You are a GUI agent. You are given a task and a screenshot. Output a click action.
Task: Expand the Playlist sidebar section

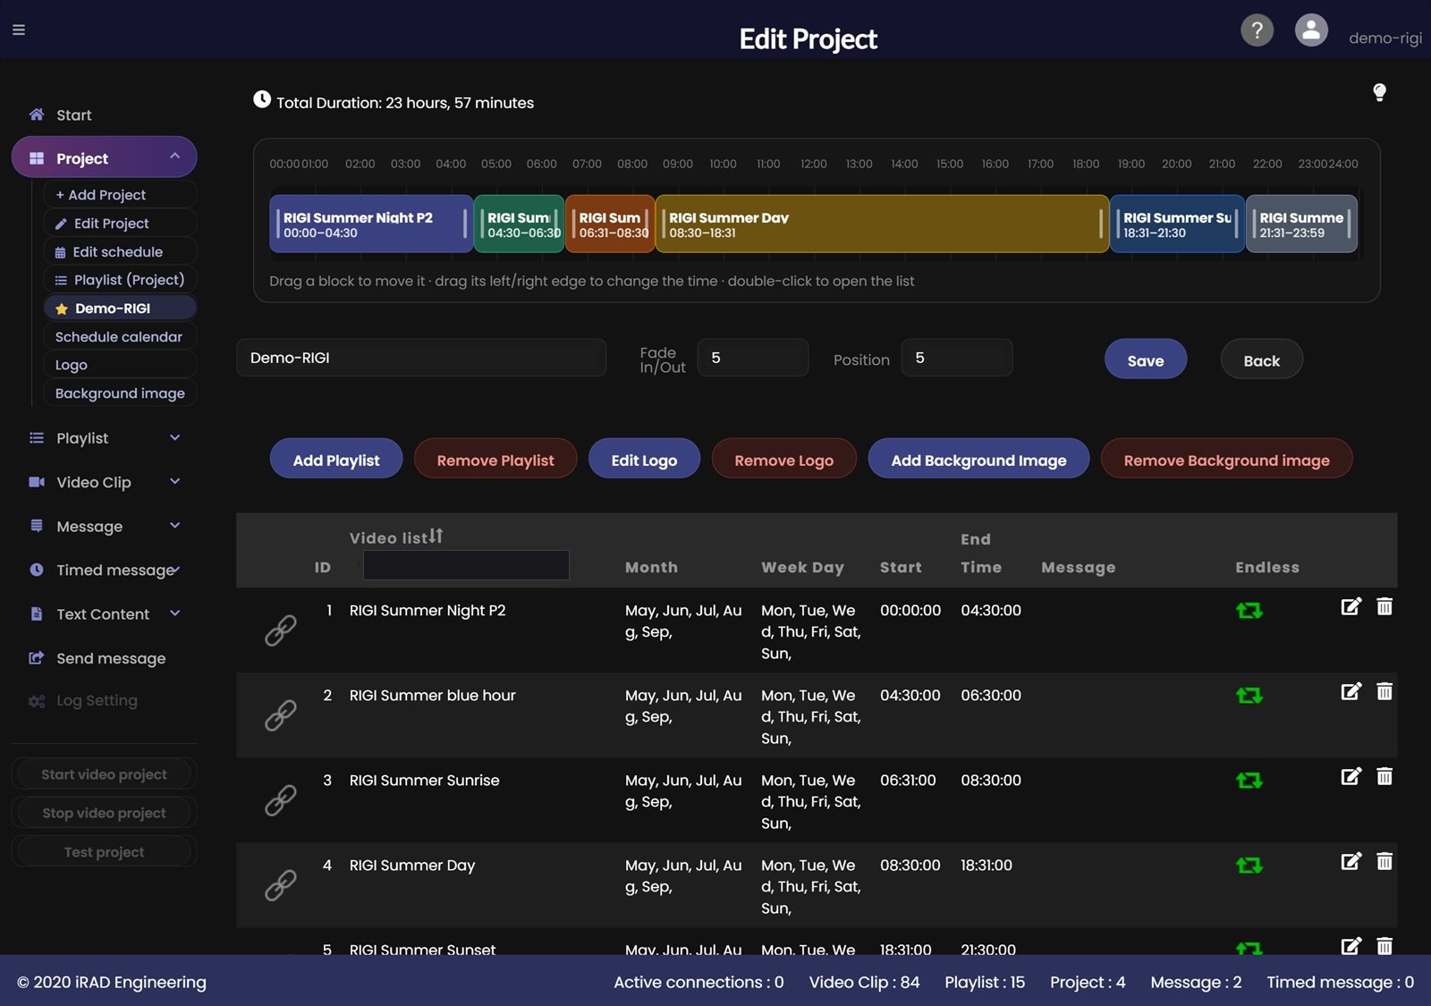[x=104, y=438]
